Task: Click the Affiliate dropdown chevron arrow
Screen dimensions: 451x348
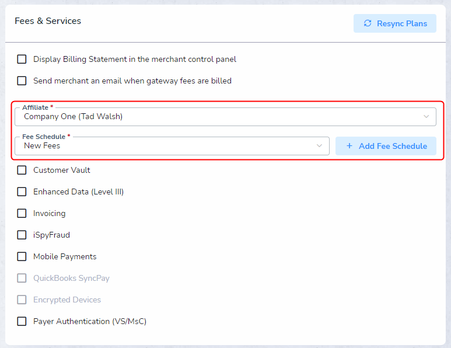Action: pyautogui.click(x=426, y=117)
